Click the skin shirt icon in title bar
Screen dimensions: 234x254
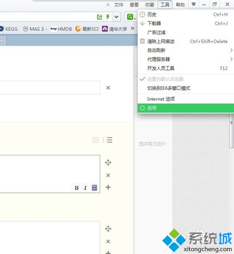tap(193, 4)
